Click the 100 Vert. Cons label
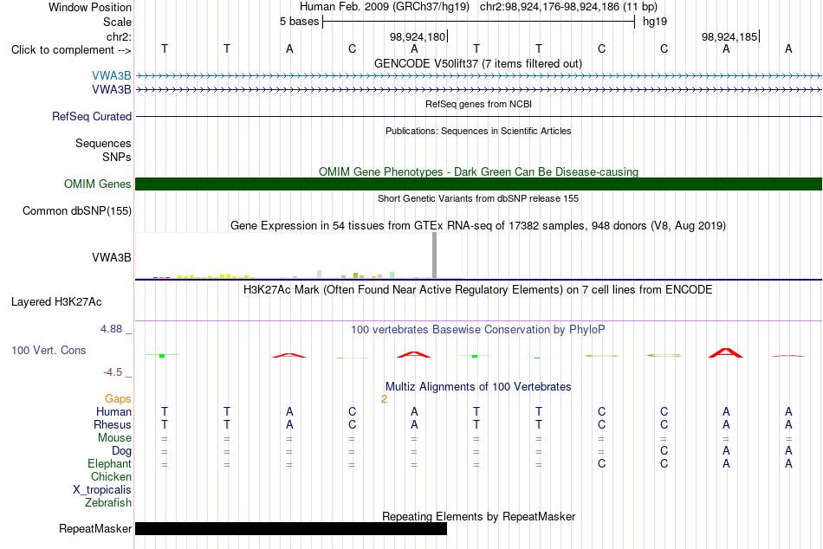 coord(49,350)
